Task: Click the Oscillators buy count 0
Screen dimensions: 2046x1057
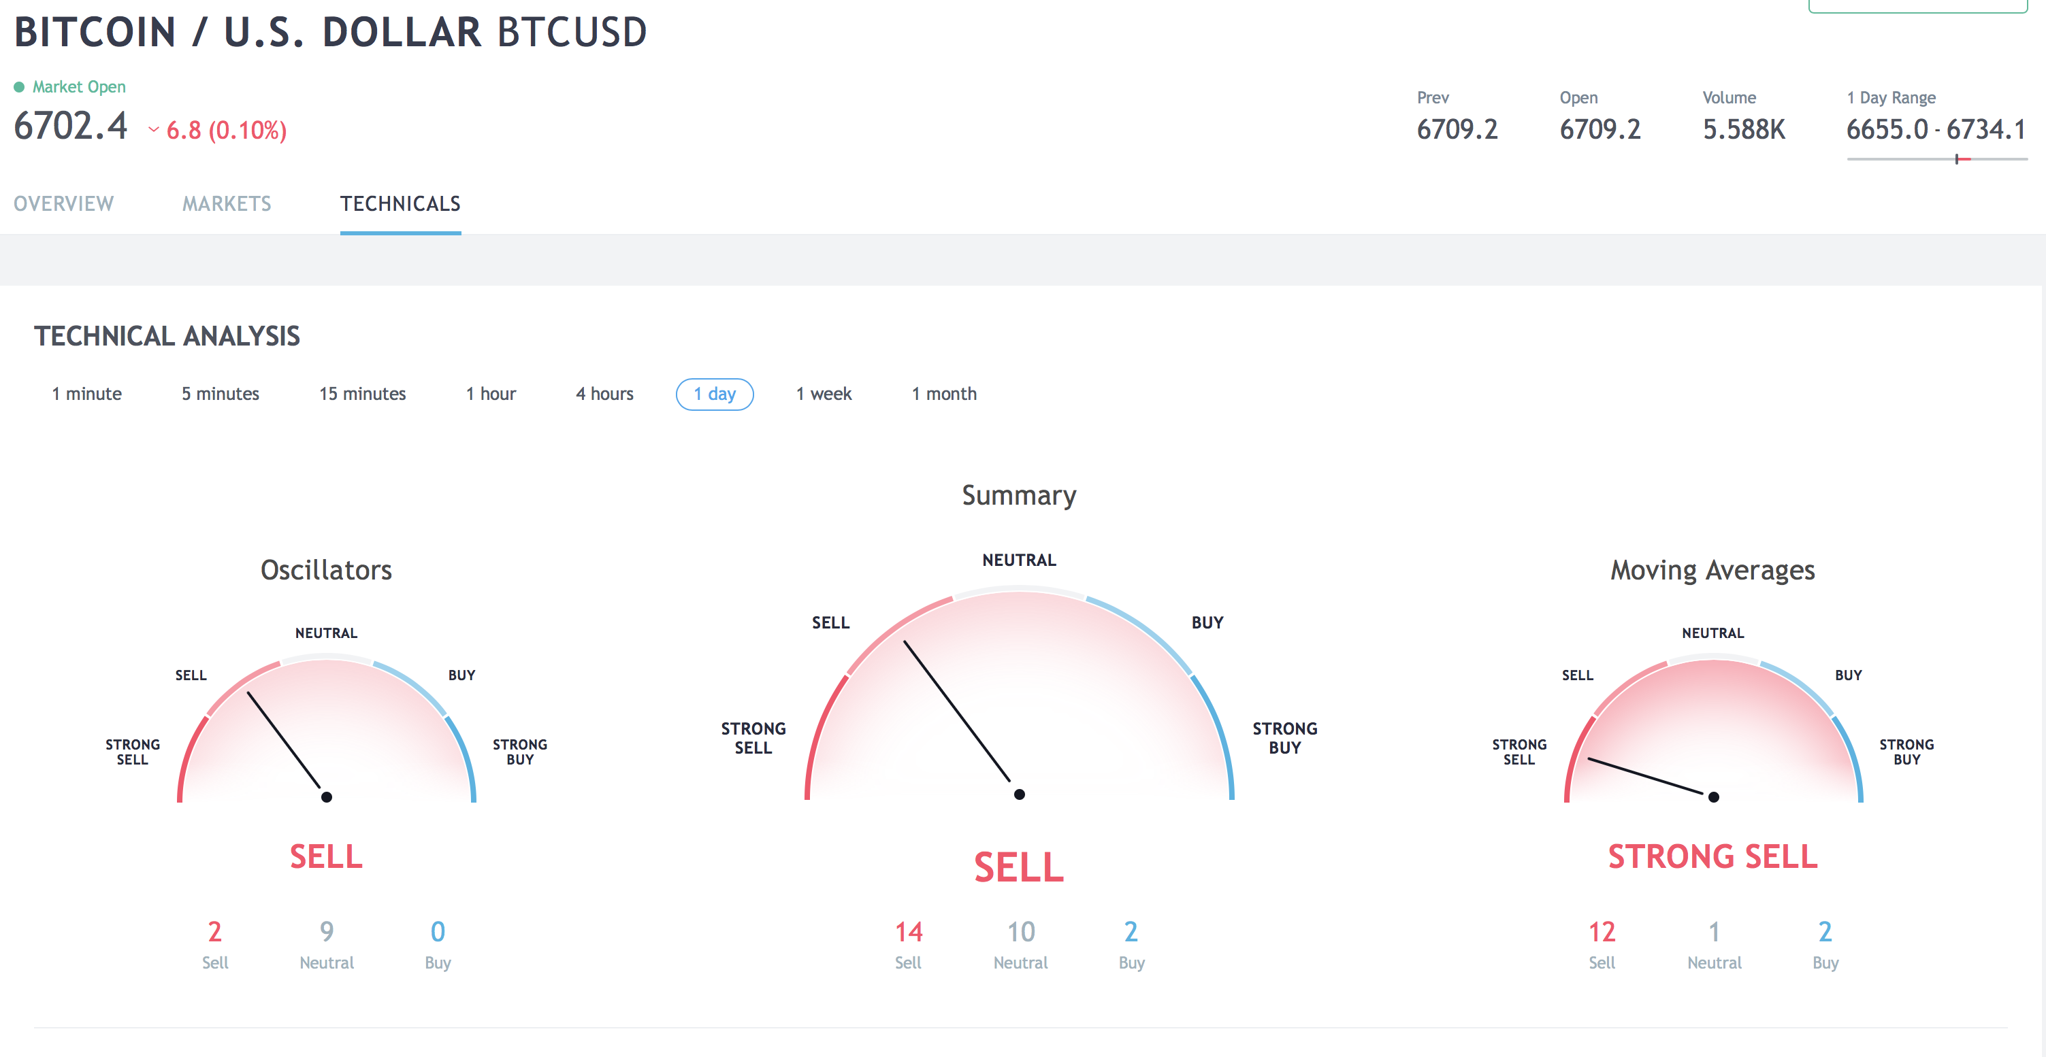Action: point(438,932)
